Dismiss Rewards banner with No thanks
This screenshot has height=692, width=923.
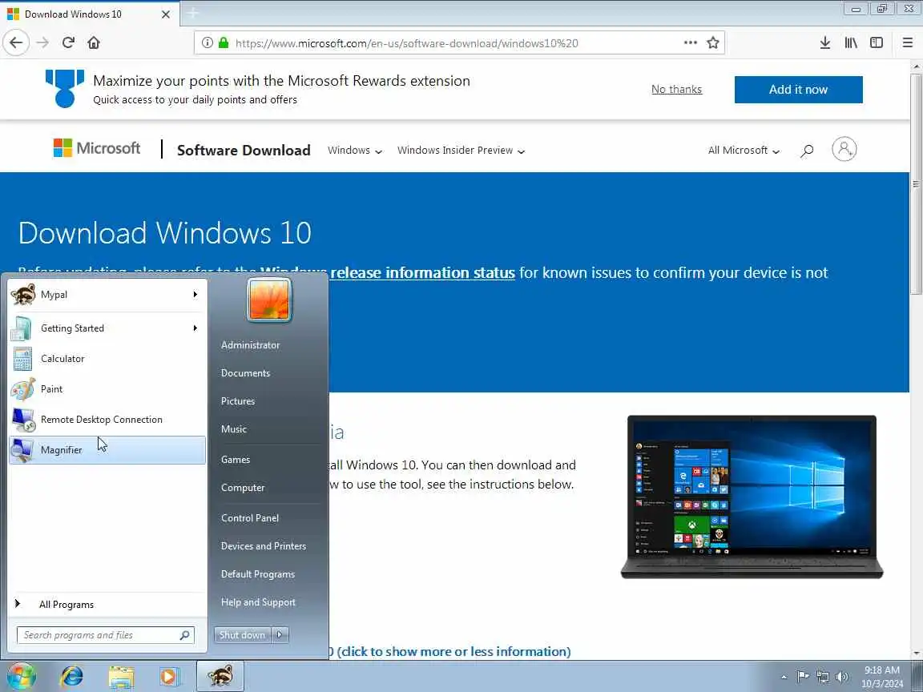click(x=676, y=90)
